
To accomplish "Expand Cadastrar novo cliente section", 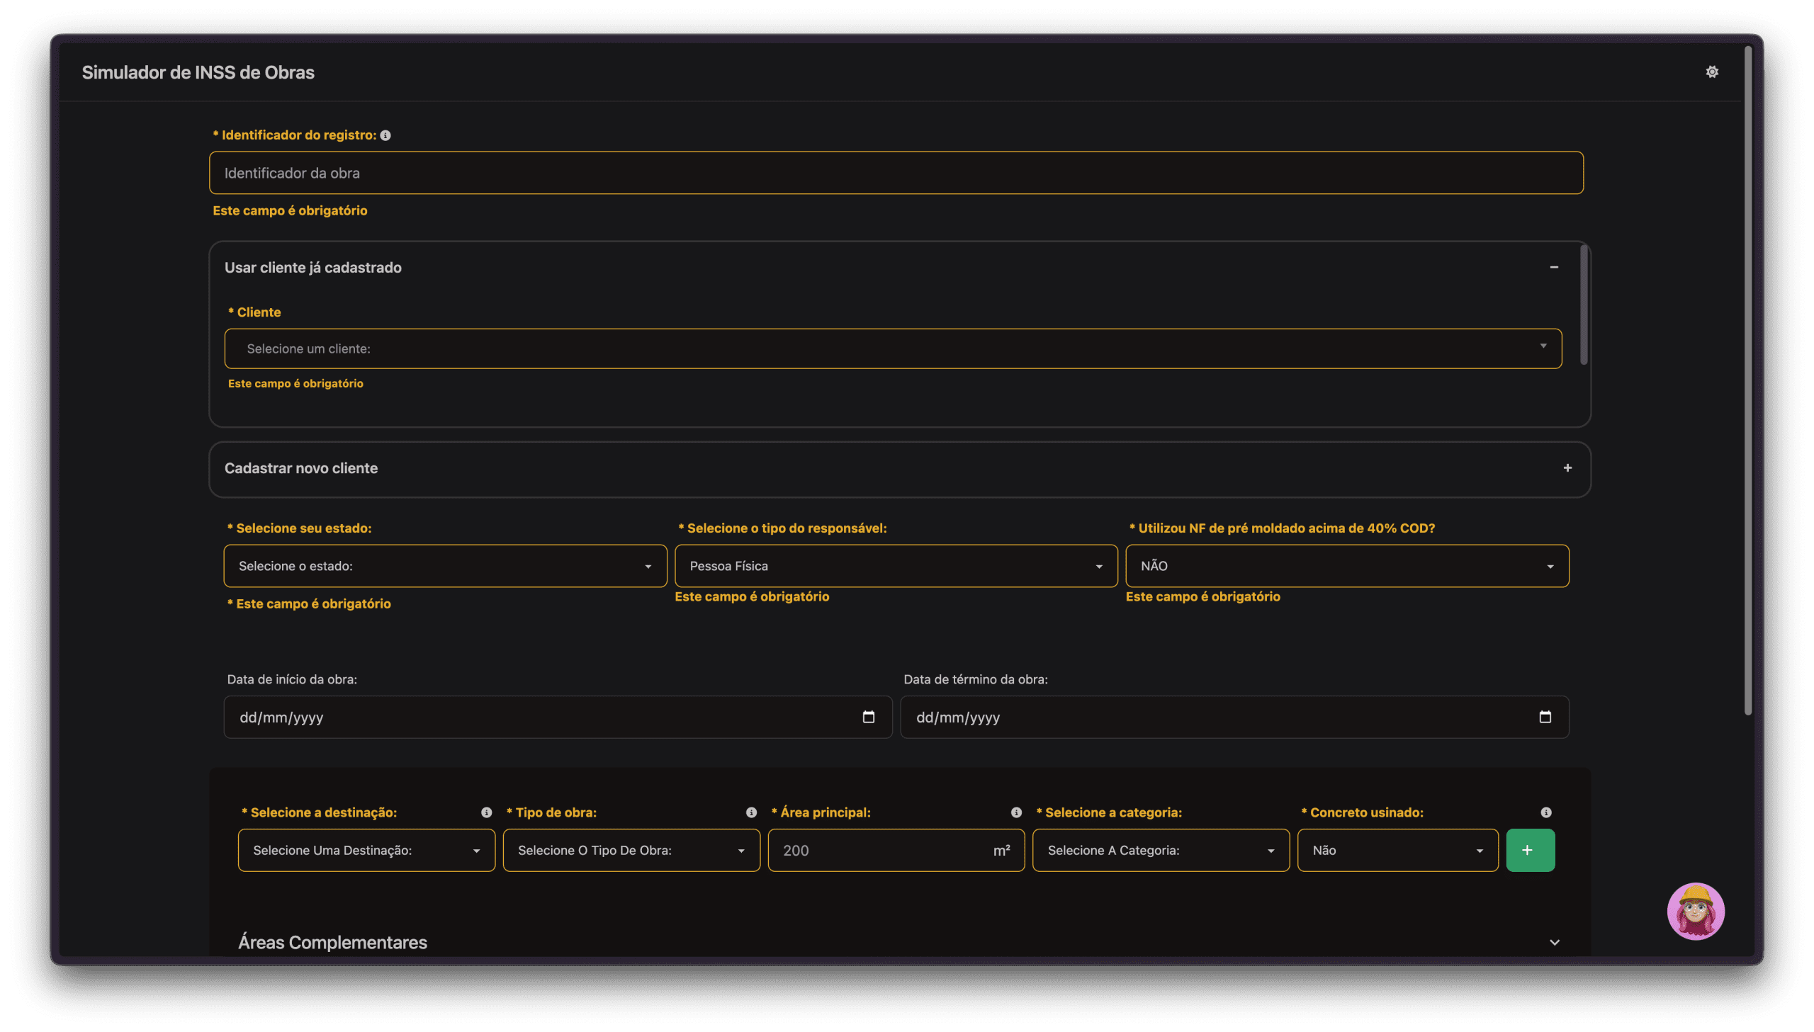I will (x=1567, y=467).
